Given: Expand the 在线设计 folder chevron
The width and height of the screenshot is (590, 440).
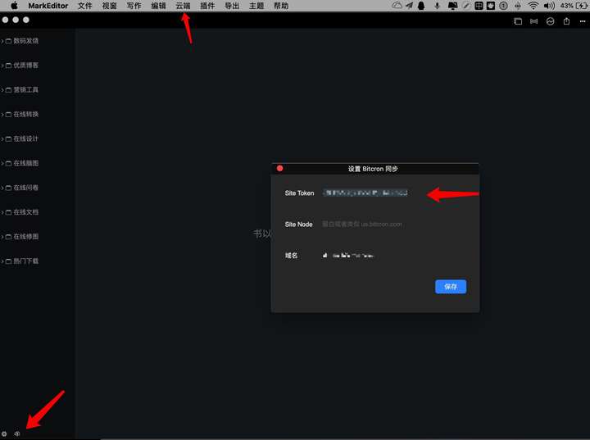Looking at the screenshot, I should click(2, 139).
